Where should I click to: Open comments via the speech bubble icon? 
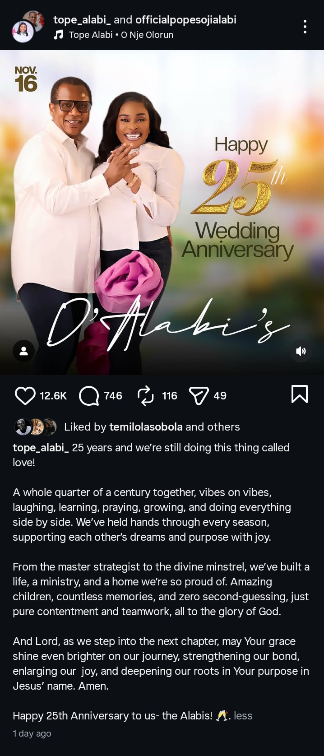(x=89, y=396)
